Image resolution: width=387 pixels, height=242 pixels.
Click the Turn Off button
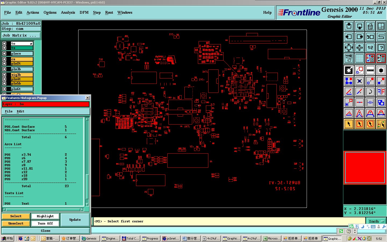(x=45, y=223)
